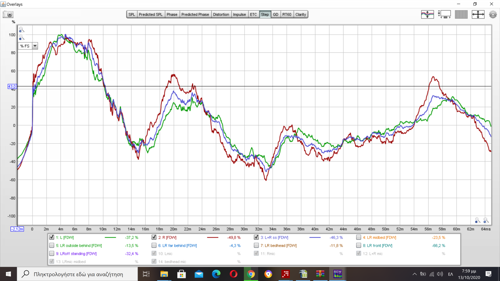Viewport: 500px width, 281px height.
Task: Open the graph controls gear icon
Action: pyautogui.click(x=493, y=14)
